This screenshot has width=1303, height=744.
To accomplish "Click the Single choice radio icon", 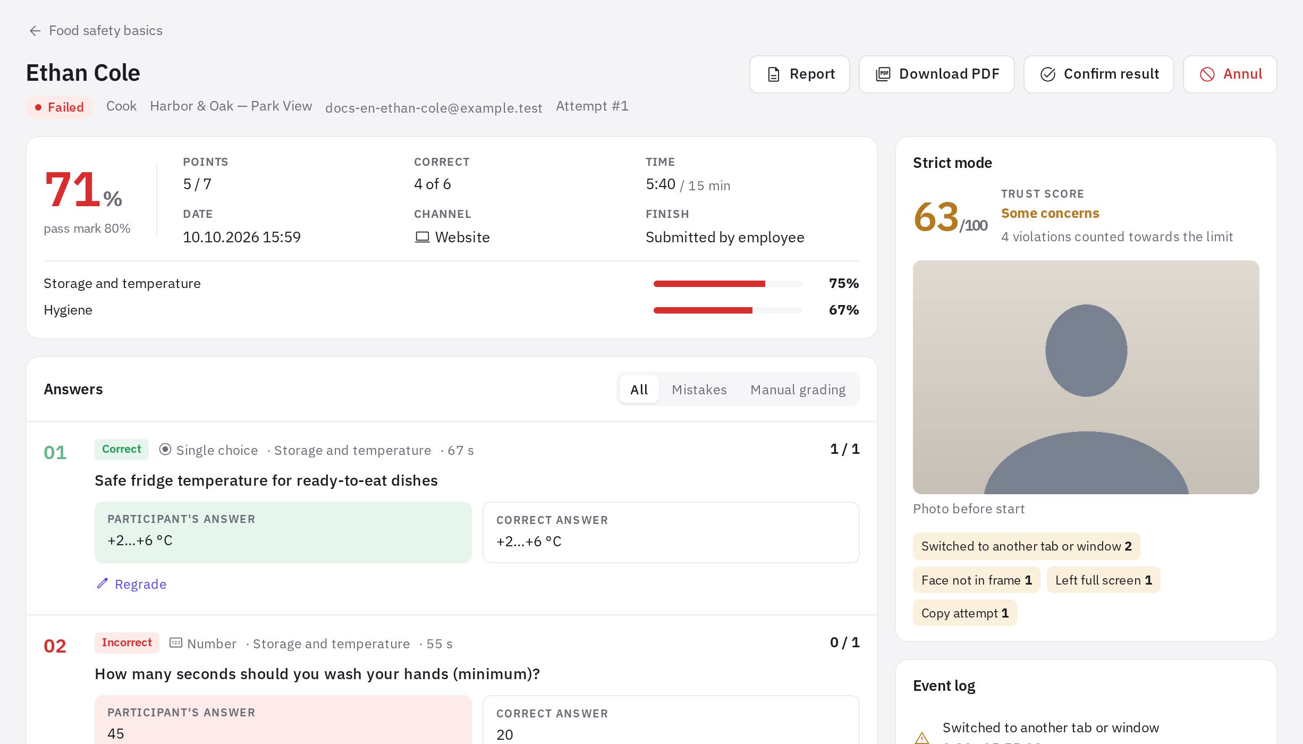I will 165,450.
